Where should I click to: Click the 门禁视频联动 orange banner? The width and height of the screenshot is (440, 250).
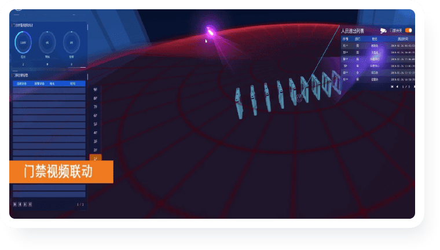(61, 172)
